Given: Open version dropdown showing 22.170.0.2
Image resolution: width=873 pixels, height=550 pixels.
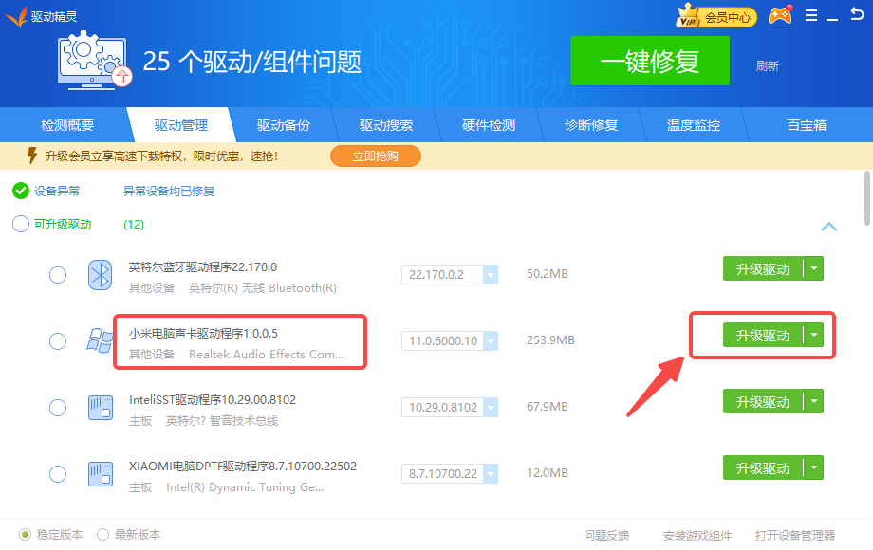Looking at the screenshot, I should [x=491, y=275].
